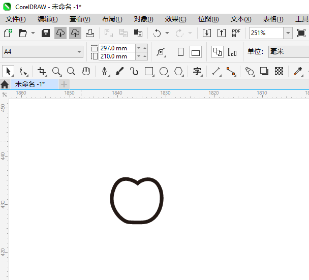Viewport: 309px width, 280px height.
Task: Click the Home welcome screen icon
Action: pos(5,84)
